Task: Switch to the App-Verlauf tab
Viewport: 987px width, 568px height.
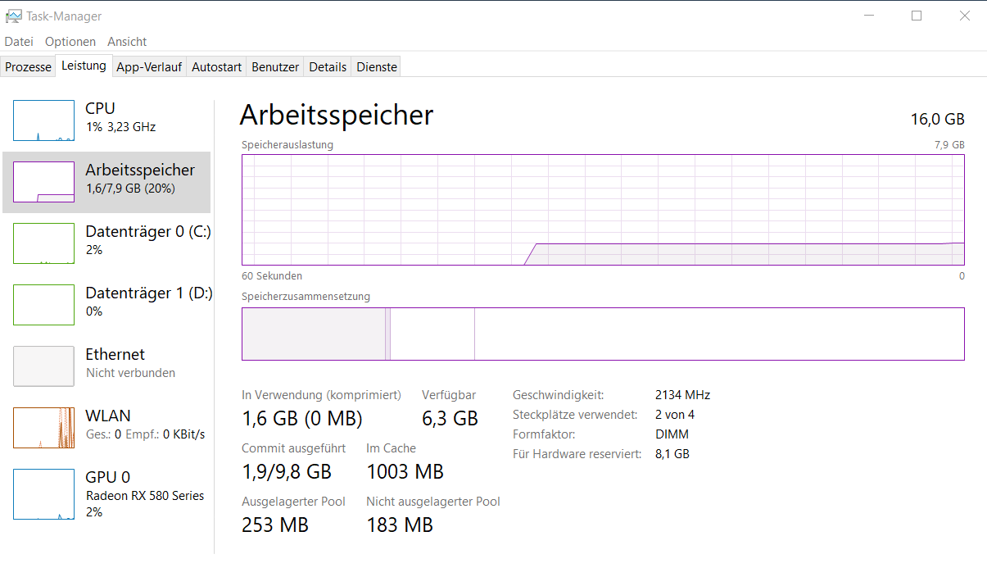Action: tap(149, 67)
